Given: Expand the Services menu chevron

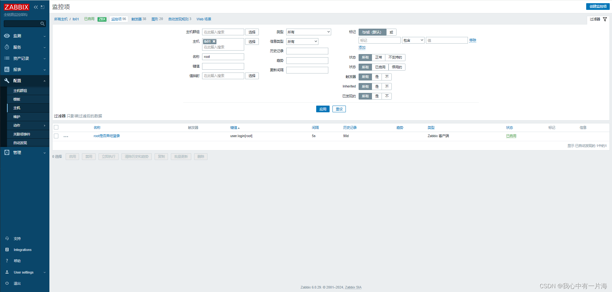Looking at the screenshot, I should 45,47.
